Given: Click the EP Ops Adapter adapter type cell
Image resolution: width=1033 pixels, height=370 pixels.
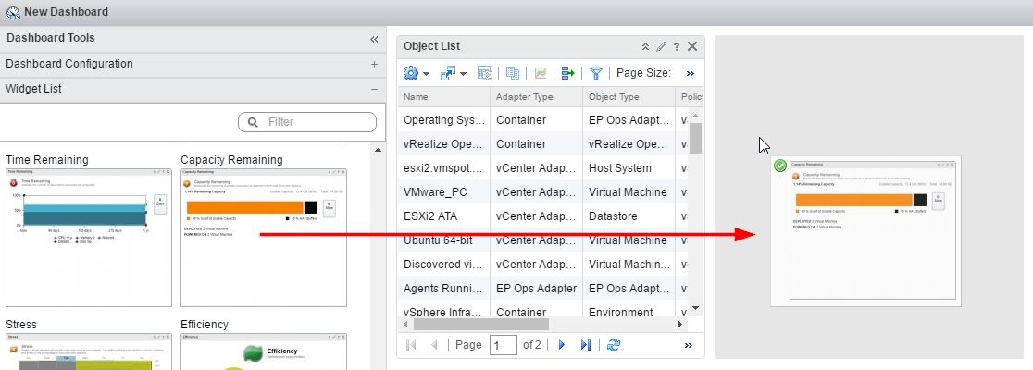Looking at the screenshot, I should point(536,288).
